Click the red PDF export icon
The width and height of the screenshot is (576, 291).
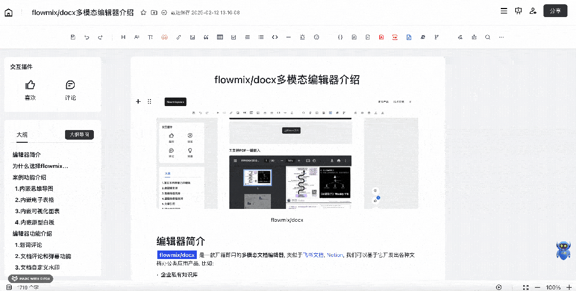pyautogui.click(x=395, y=37)
